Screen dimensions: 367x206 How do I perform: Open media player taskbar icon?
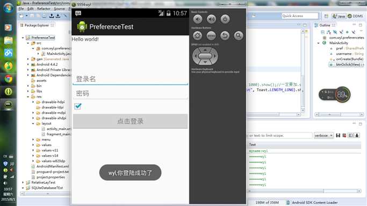click(8, 27)
